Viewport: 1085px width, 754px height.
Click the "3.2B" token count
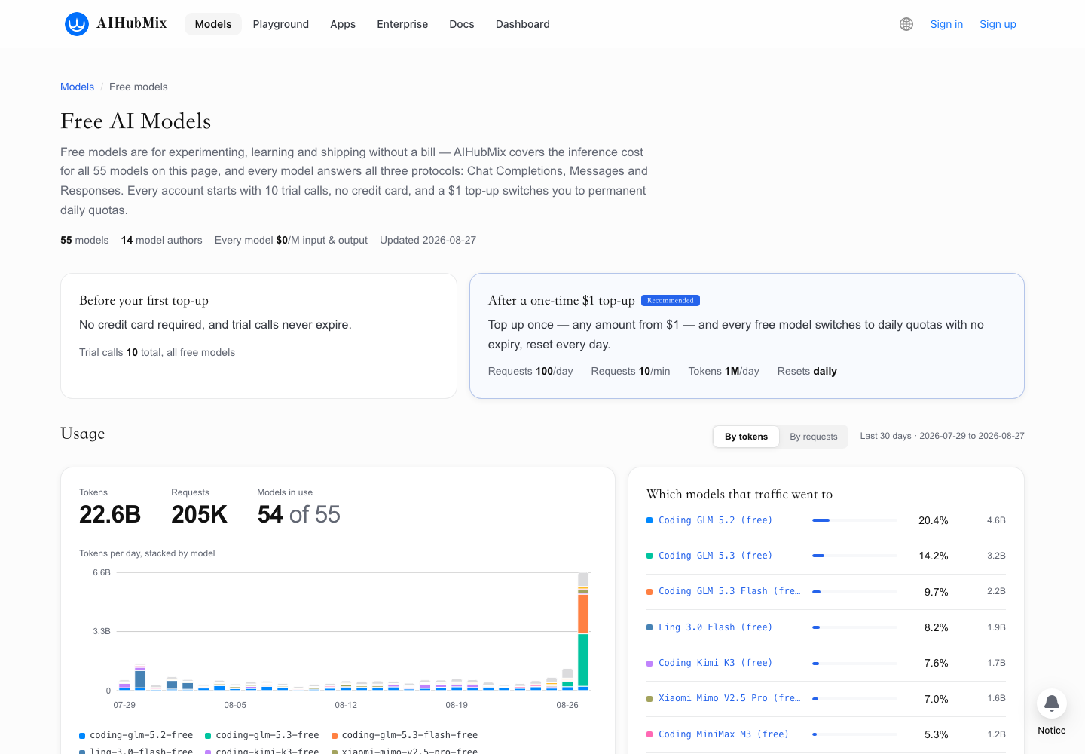tap(996, 556)
